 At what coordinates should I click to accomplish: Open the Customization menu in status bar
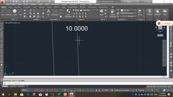171,90
